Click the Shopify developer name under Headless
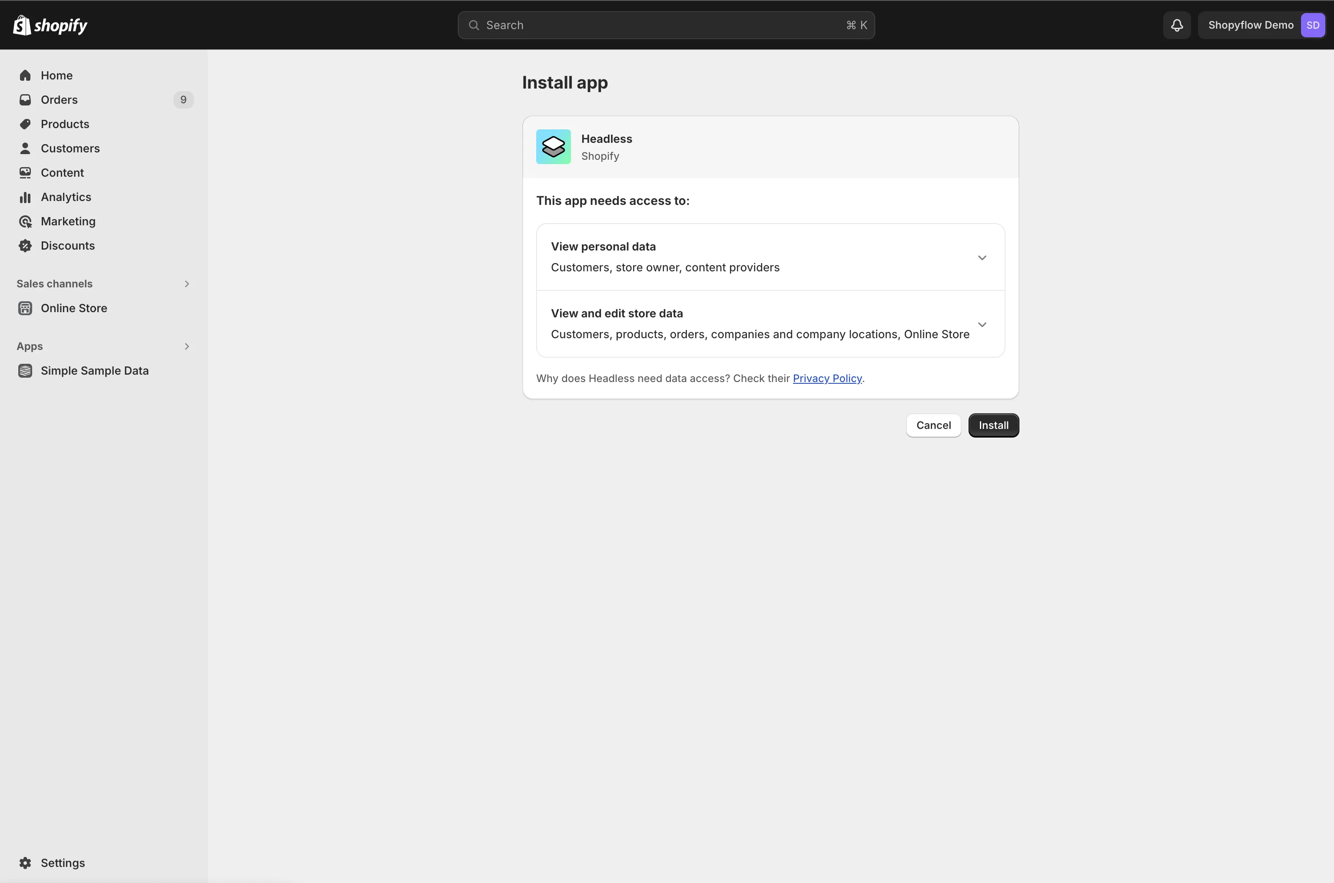The image size is (1334, 883). click(600, 156)
